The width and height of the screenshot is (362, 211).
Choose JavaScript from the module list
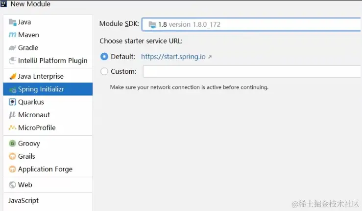pos(24,200)
